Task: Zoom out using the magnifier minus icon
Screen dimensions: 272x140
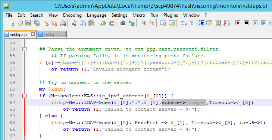Action: 152,23
